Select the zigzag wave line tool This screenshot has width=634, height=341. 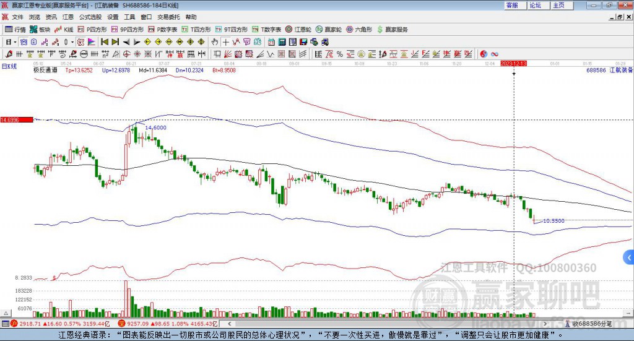[270, 54]
